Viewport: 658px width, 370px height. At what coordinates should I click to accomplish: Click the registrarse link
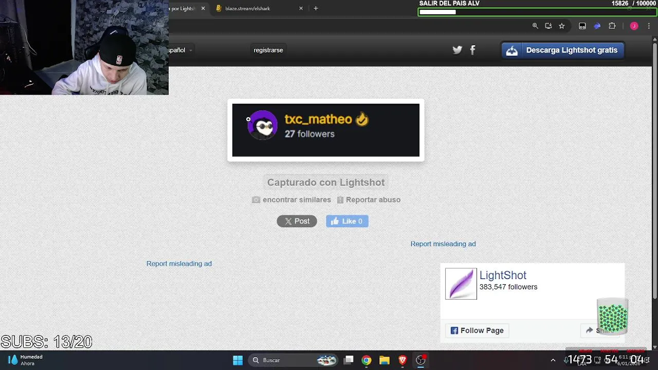tap(268, 50)
